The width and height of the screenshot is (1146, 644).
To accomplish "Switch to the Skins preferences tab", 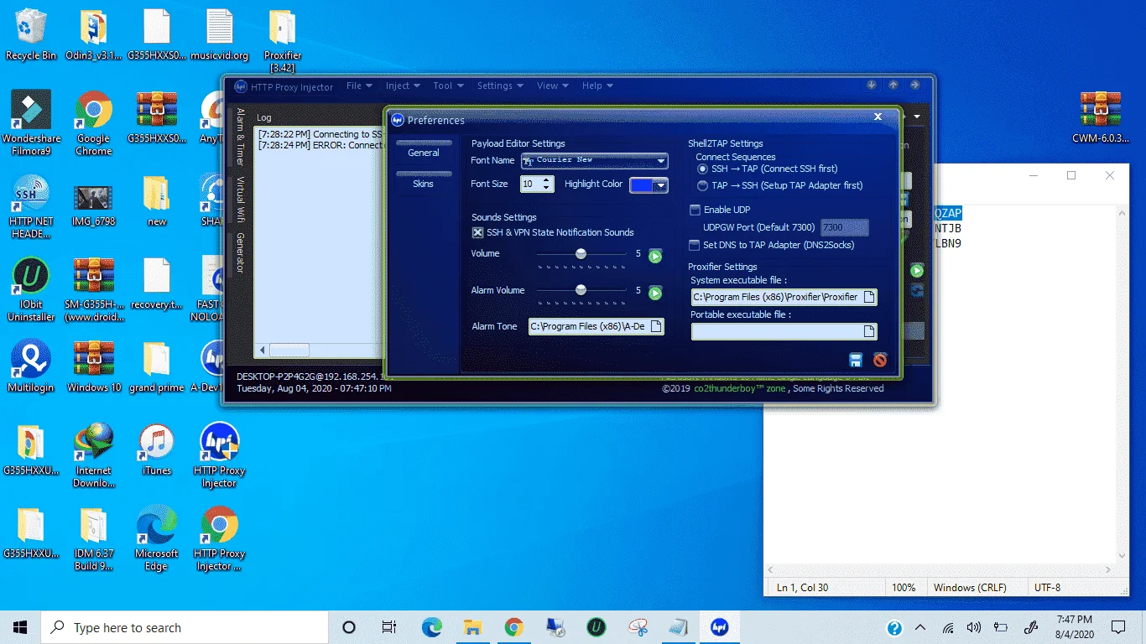I will 424,184.
